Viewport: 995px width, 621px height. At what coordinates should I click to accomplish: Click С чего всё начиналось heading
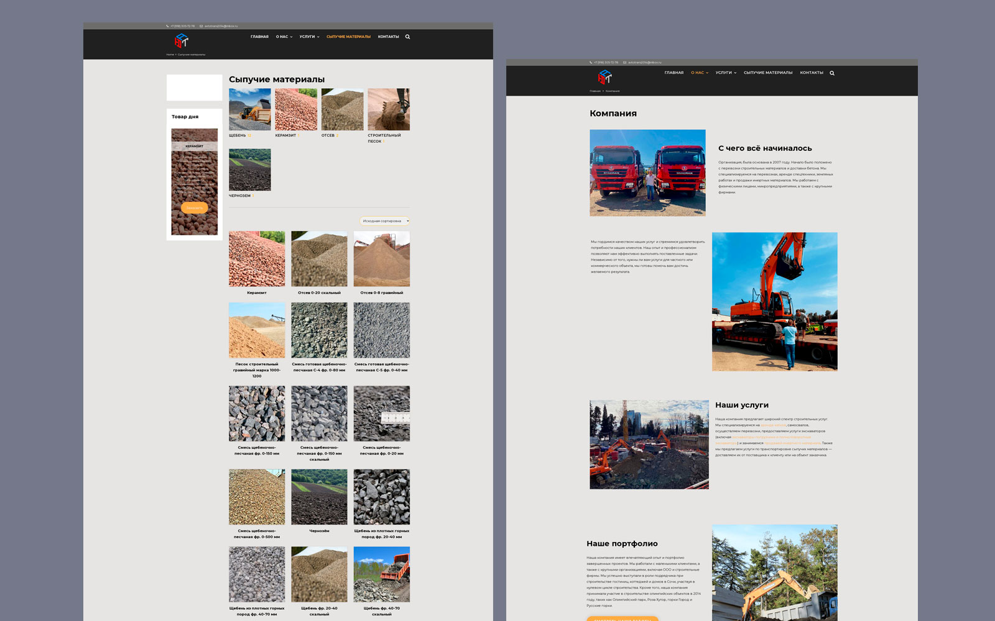(x=765, y=148)
